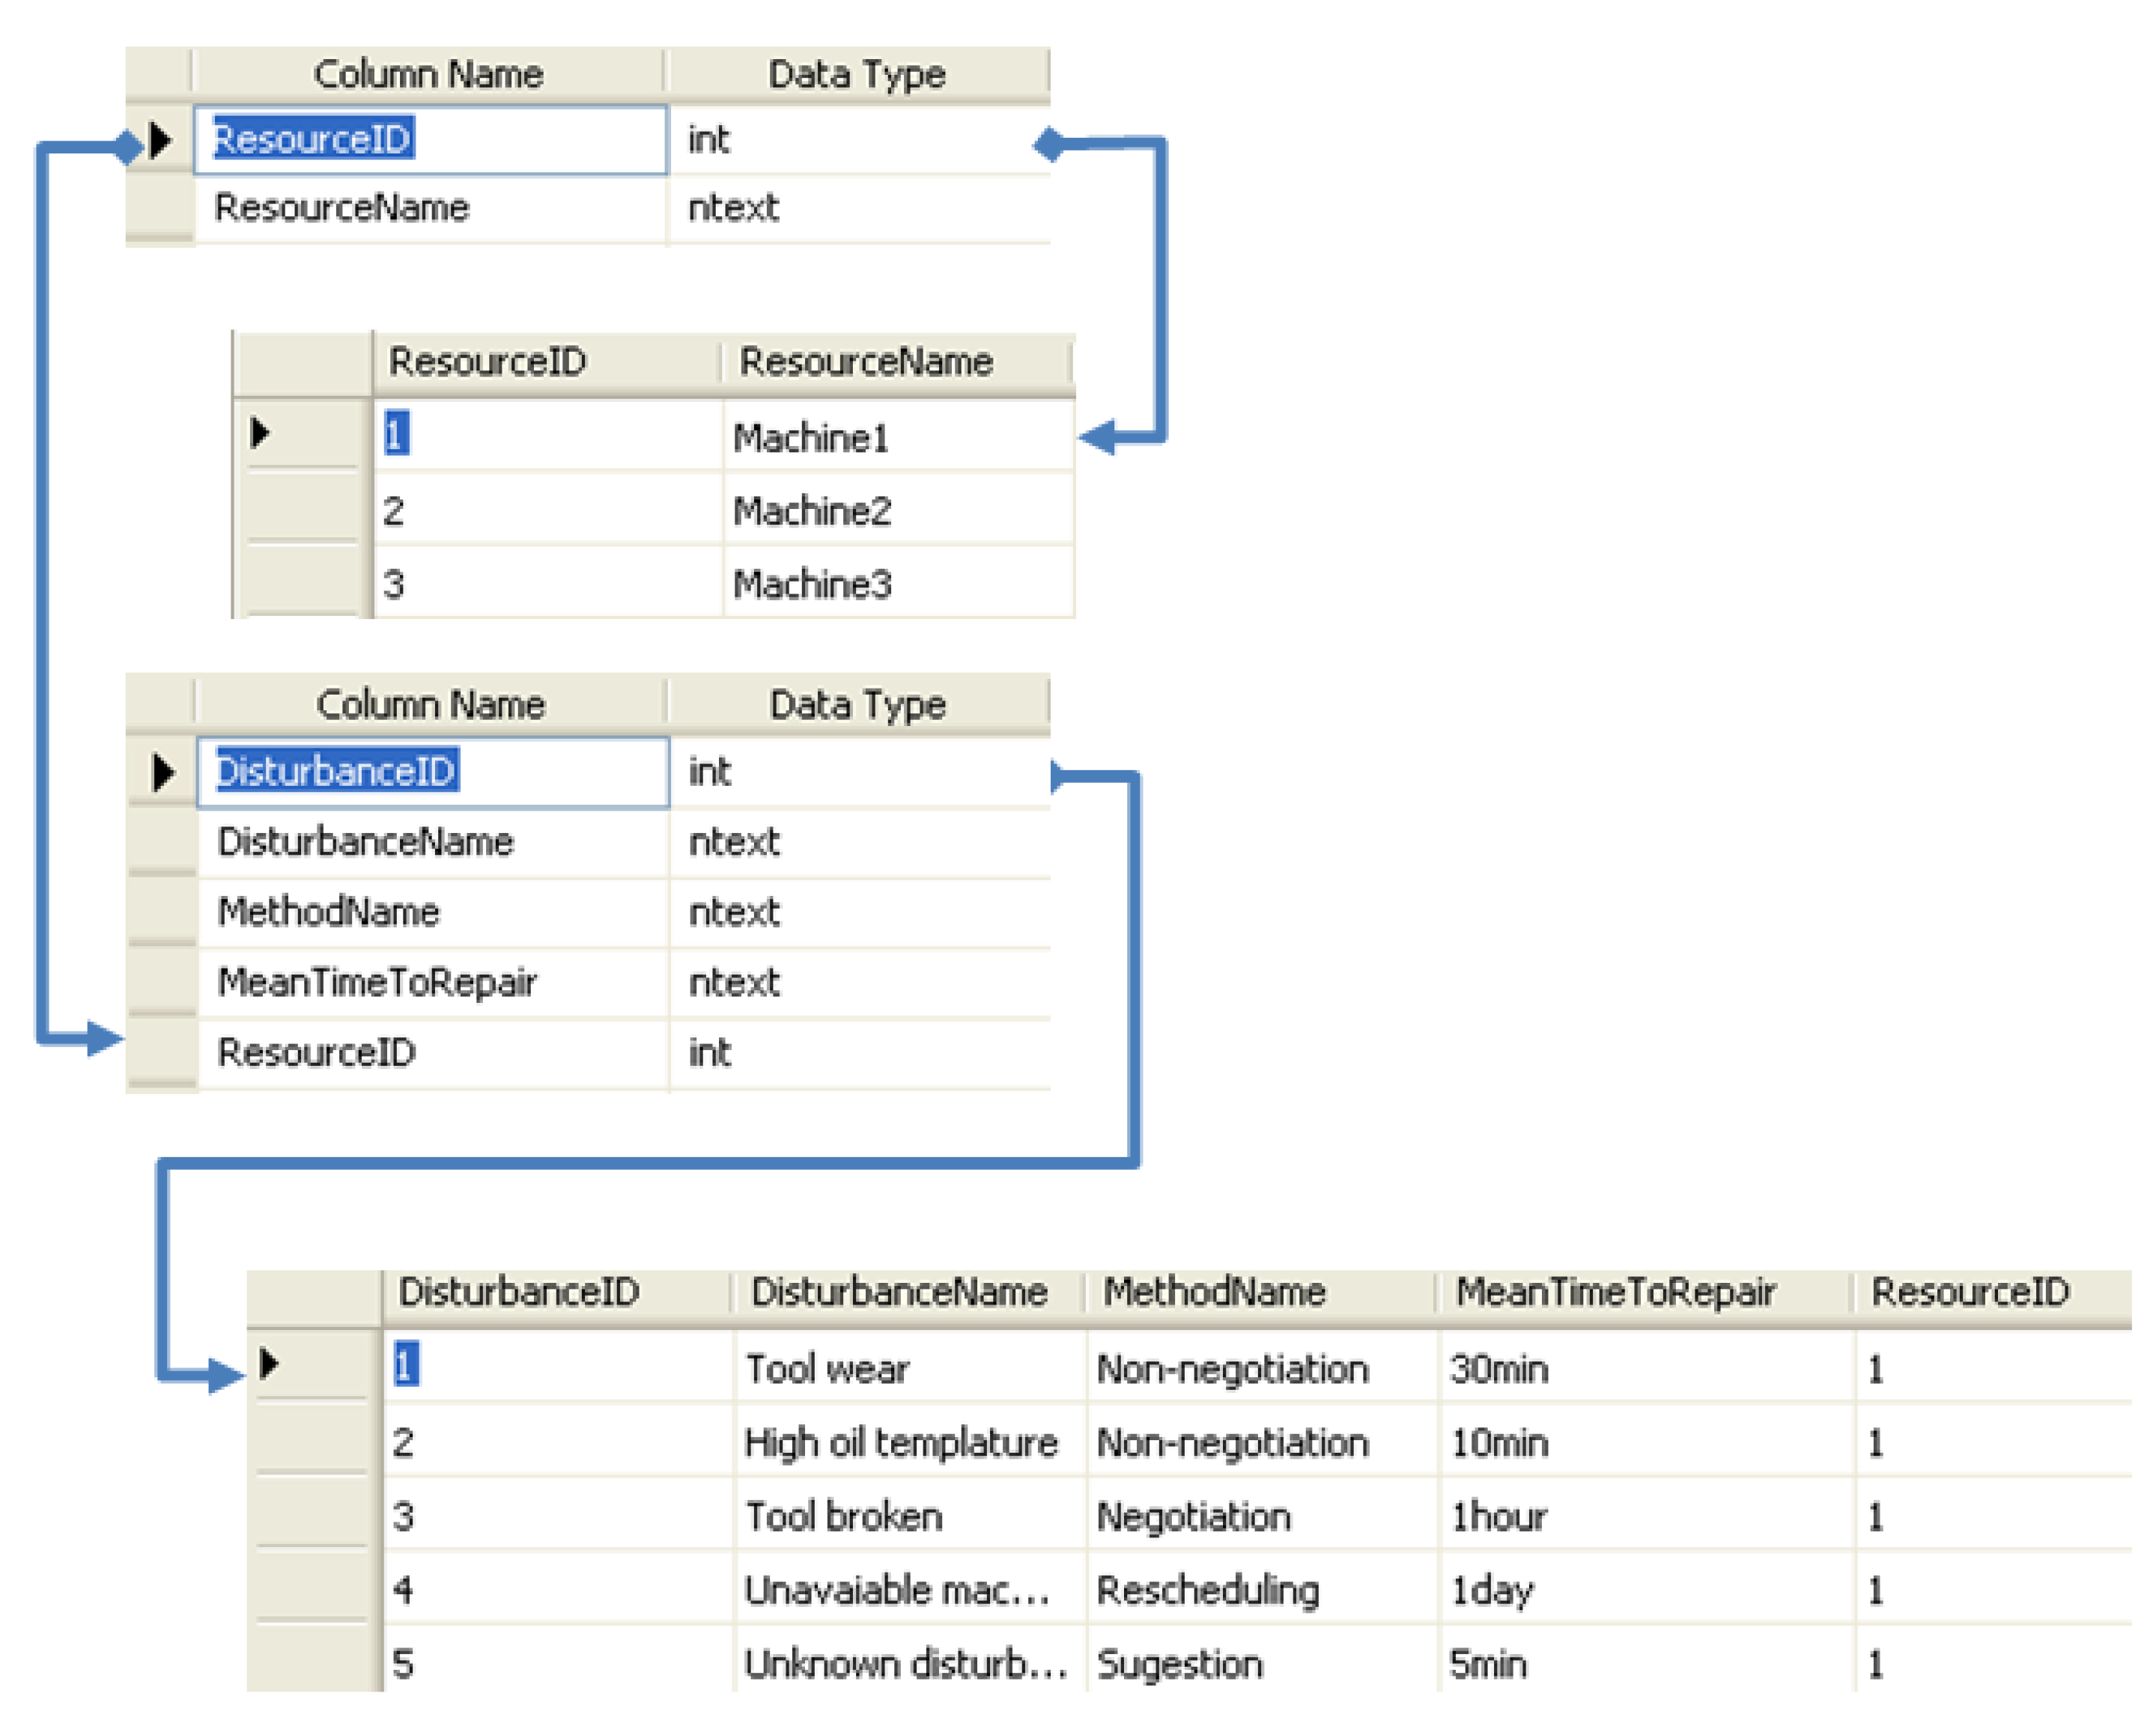Screen dimensions: 2156x1723
Task: Click row indicator arrow beside Tool wear row
Action: (268, 1363)
